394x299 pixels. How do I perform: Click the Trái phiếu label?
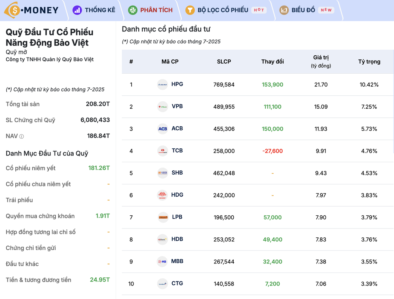(x=19, y=200)
